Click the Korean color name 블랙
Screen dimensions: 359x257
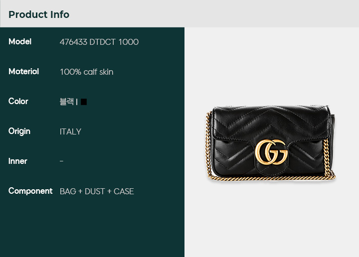(x=67, y=102)
